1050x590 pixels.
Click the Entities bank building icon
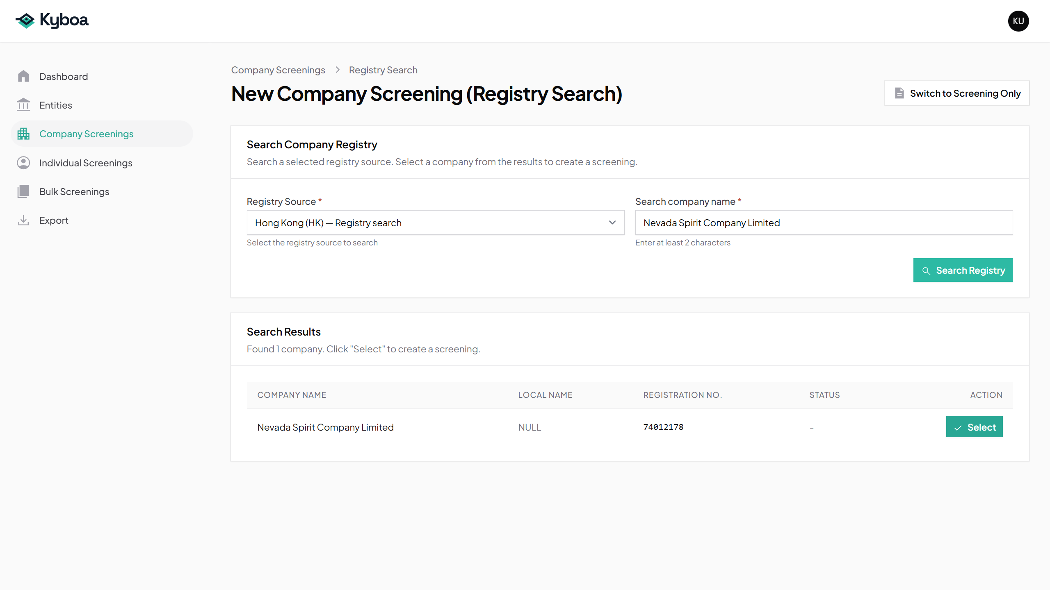[23, 105]
